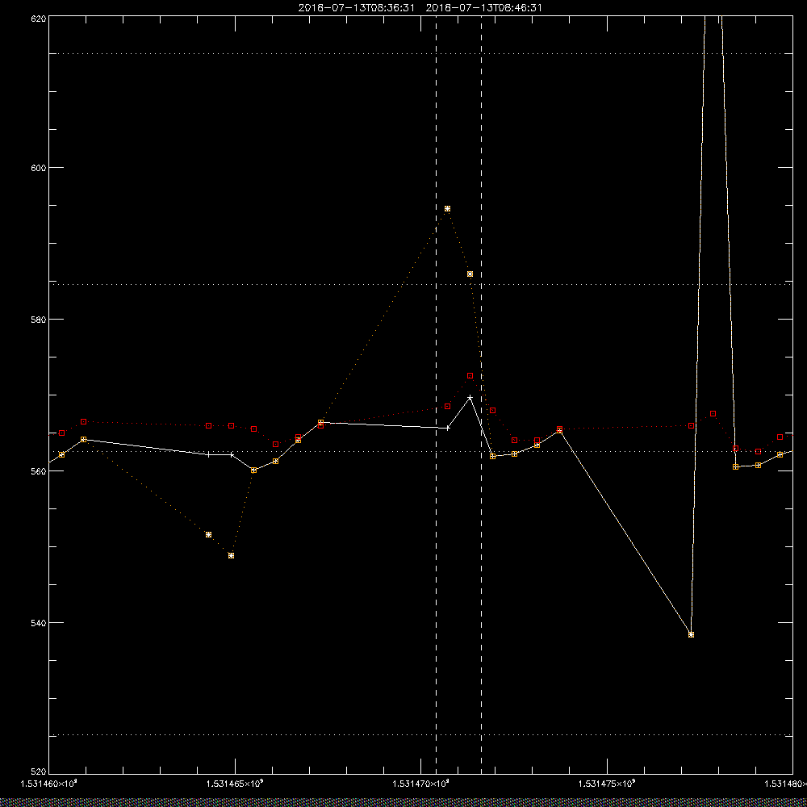Screen dimensions: 807x807
Task: Click the x-axis label 1.531465×10⁹
Action: pos(235,784)
